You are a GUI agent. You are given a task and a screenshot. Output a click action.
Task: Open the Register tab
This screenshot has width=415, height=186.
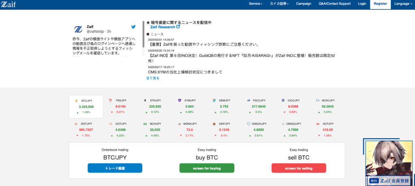point(380,4)
